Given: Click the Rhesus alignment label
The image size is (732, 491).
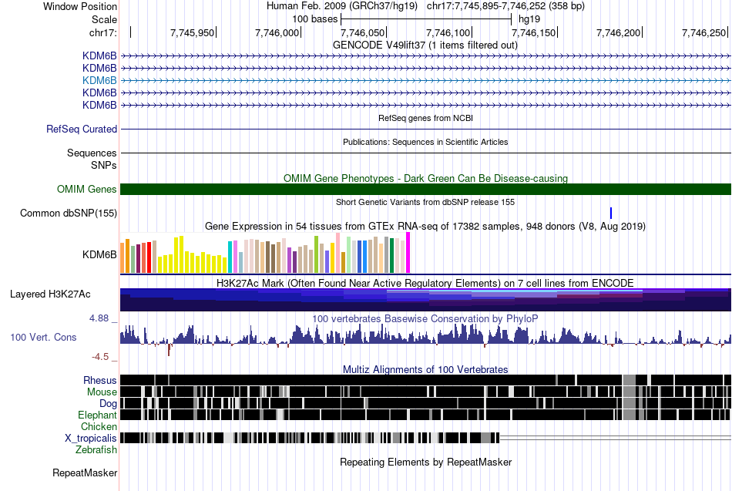Looking at the screenshot, I should pos(100,380).
